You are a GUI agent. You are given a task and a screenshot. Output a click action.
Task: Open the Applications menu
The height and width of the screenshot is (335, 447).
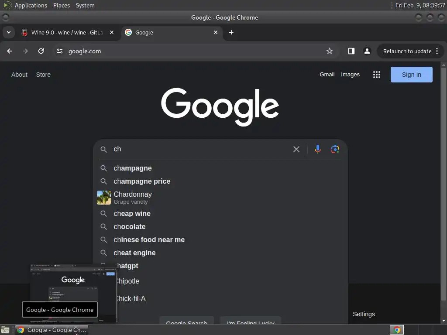pyautogui.click(x=31, y=5)
